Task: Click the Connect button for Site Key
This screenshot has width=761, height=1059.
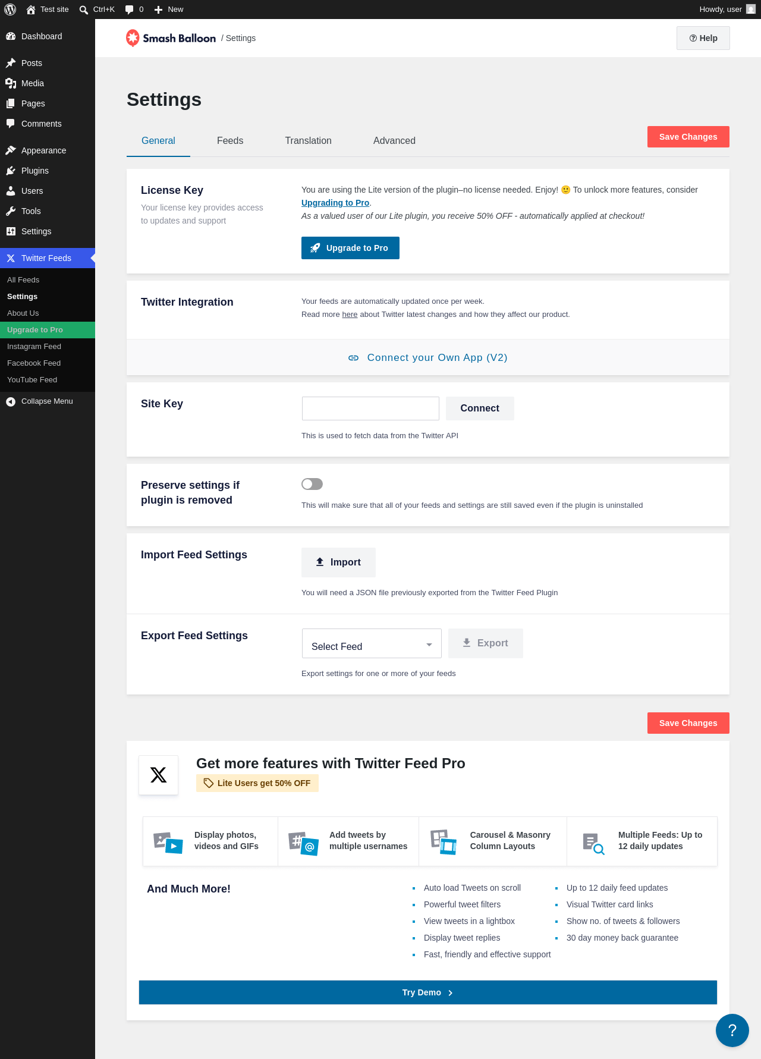Action: point(480,408)
